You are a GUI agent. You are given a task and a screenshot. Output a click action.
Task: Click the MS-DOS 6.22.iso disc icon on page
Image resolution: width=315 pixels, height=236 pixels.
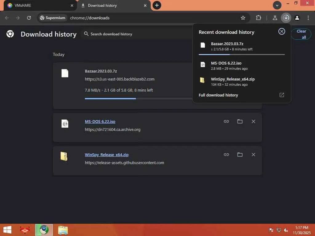point(65,124)
